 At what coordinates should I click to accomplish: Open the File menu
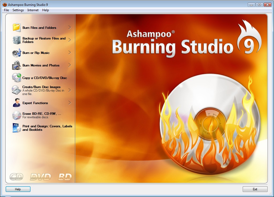6,10
